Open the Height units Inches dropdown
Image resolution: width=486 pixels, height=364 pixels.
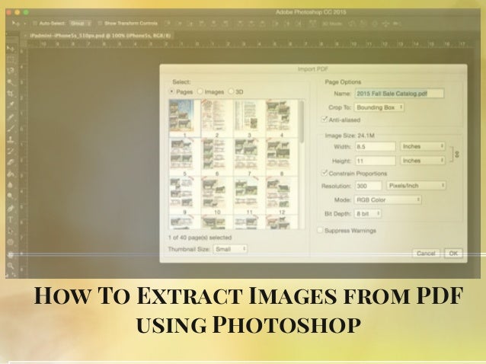[x=423, y=161]
